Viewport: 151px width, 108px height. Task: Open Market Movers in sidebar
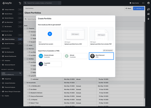pyautogui.click(x=9, y=18)
